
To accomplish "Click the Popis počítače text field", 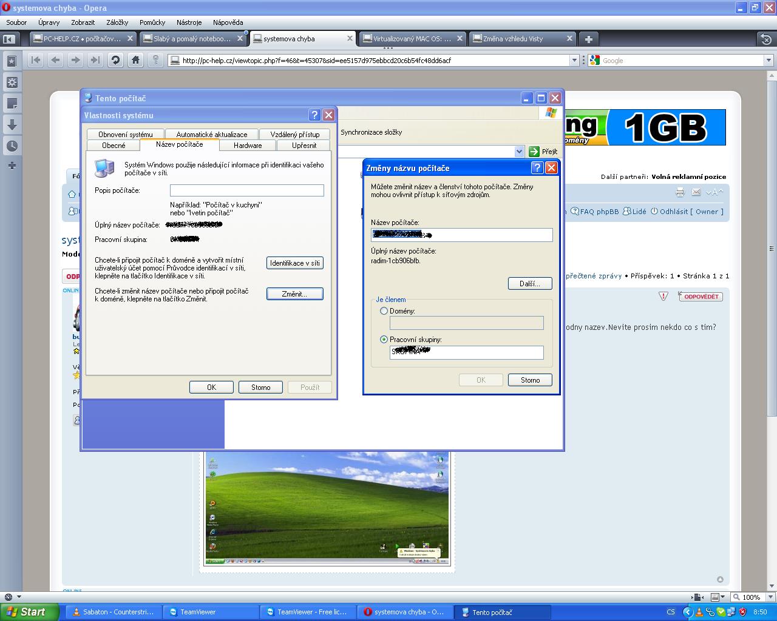I will pyautogui.click(x=247, y=190).
